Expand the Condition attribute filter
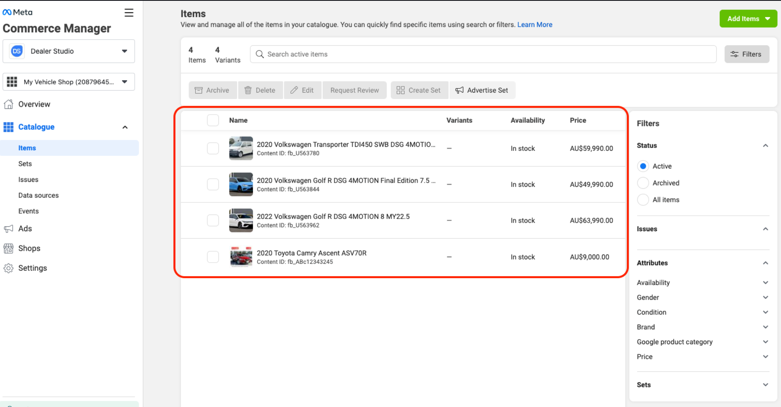This screenshot has height=407, width=781. click(x=765, y=312)
